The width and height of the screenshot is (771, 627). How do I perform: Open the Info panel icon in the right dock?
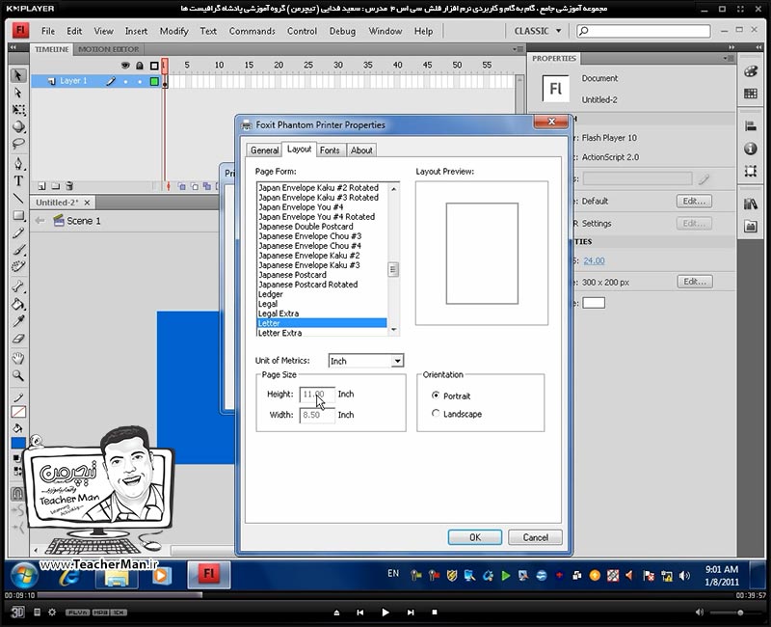[x=751, y=149]
